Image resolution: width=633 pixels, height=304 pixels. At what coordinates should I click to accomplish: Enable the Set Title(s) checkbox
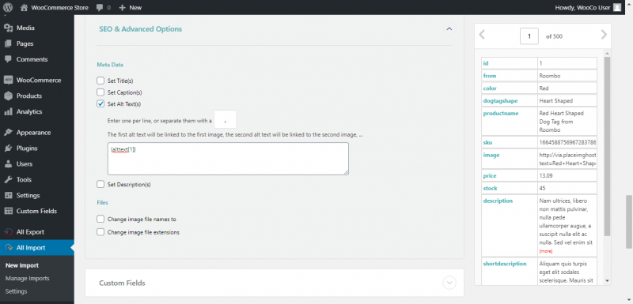tap(100, 81)
